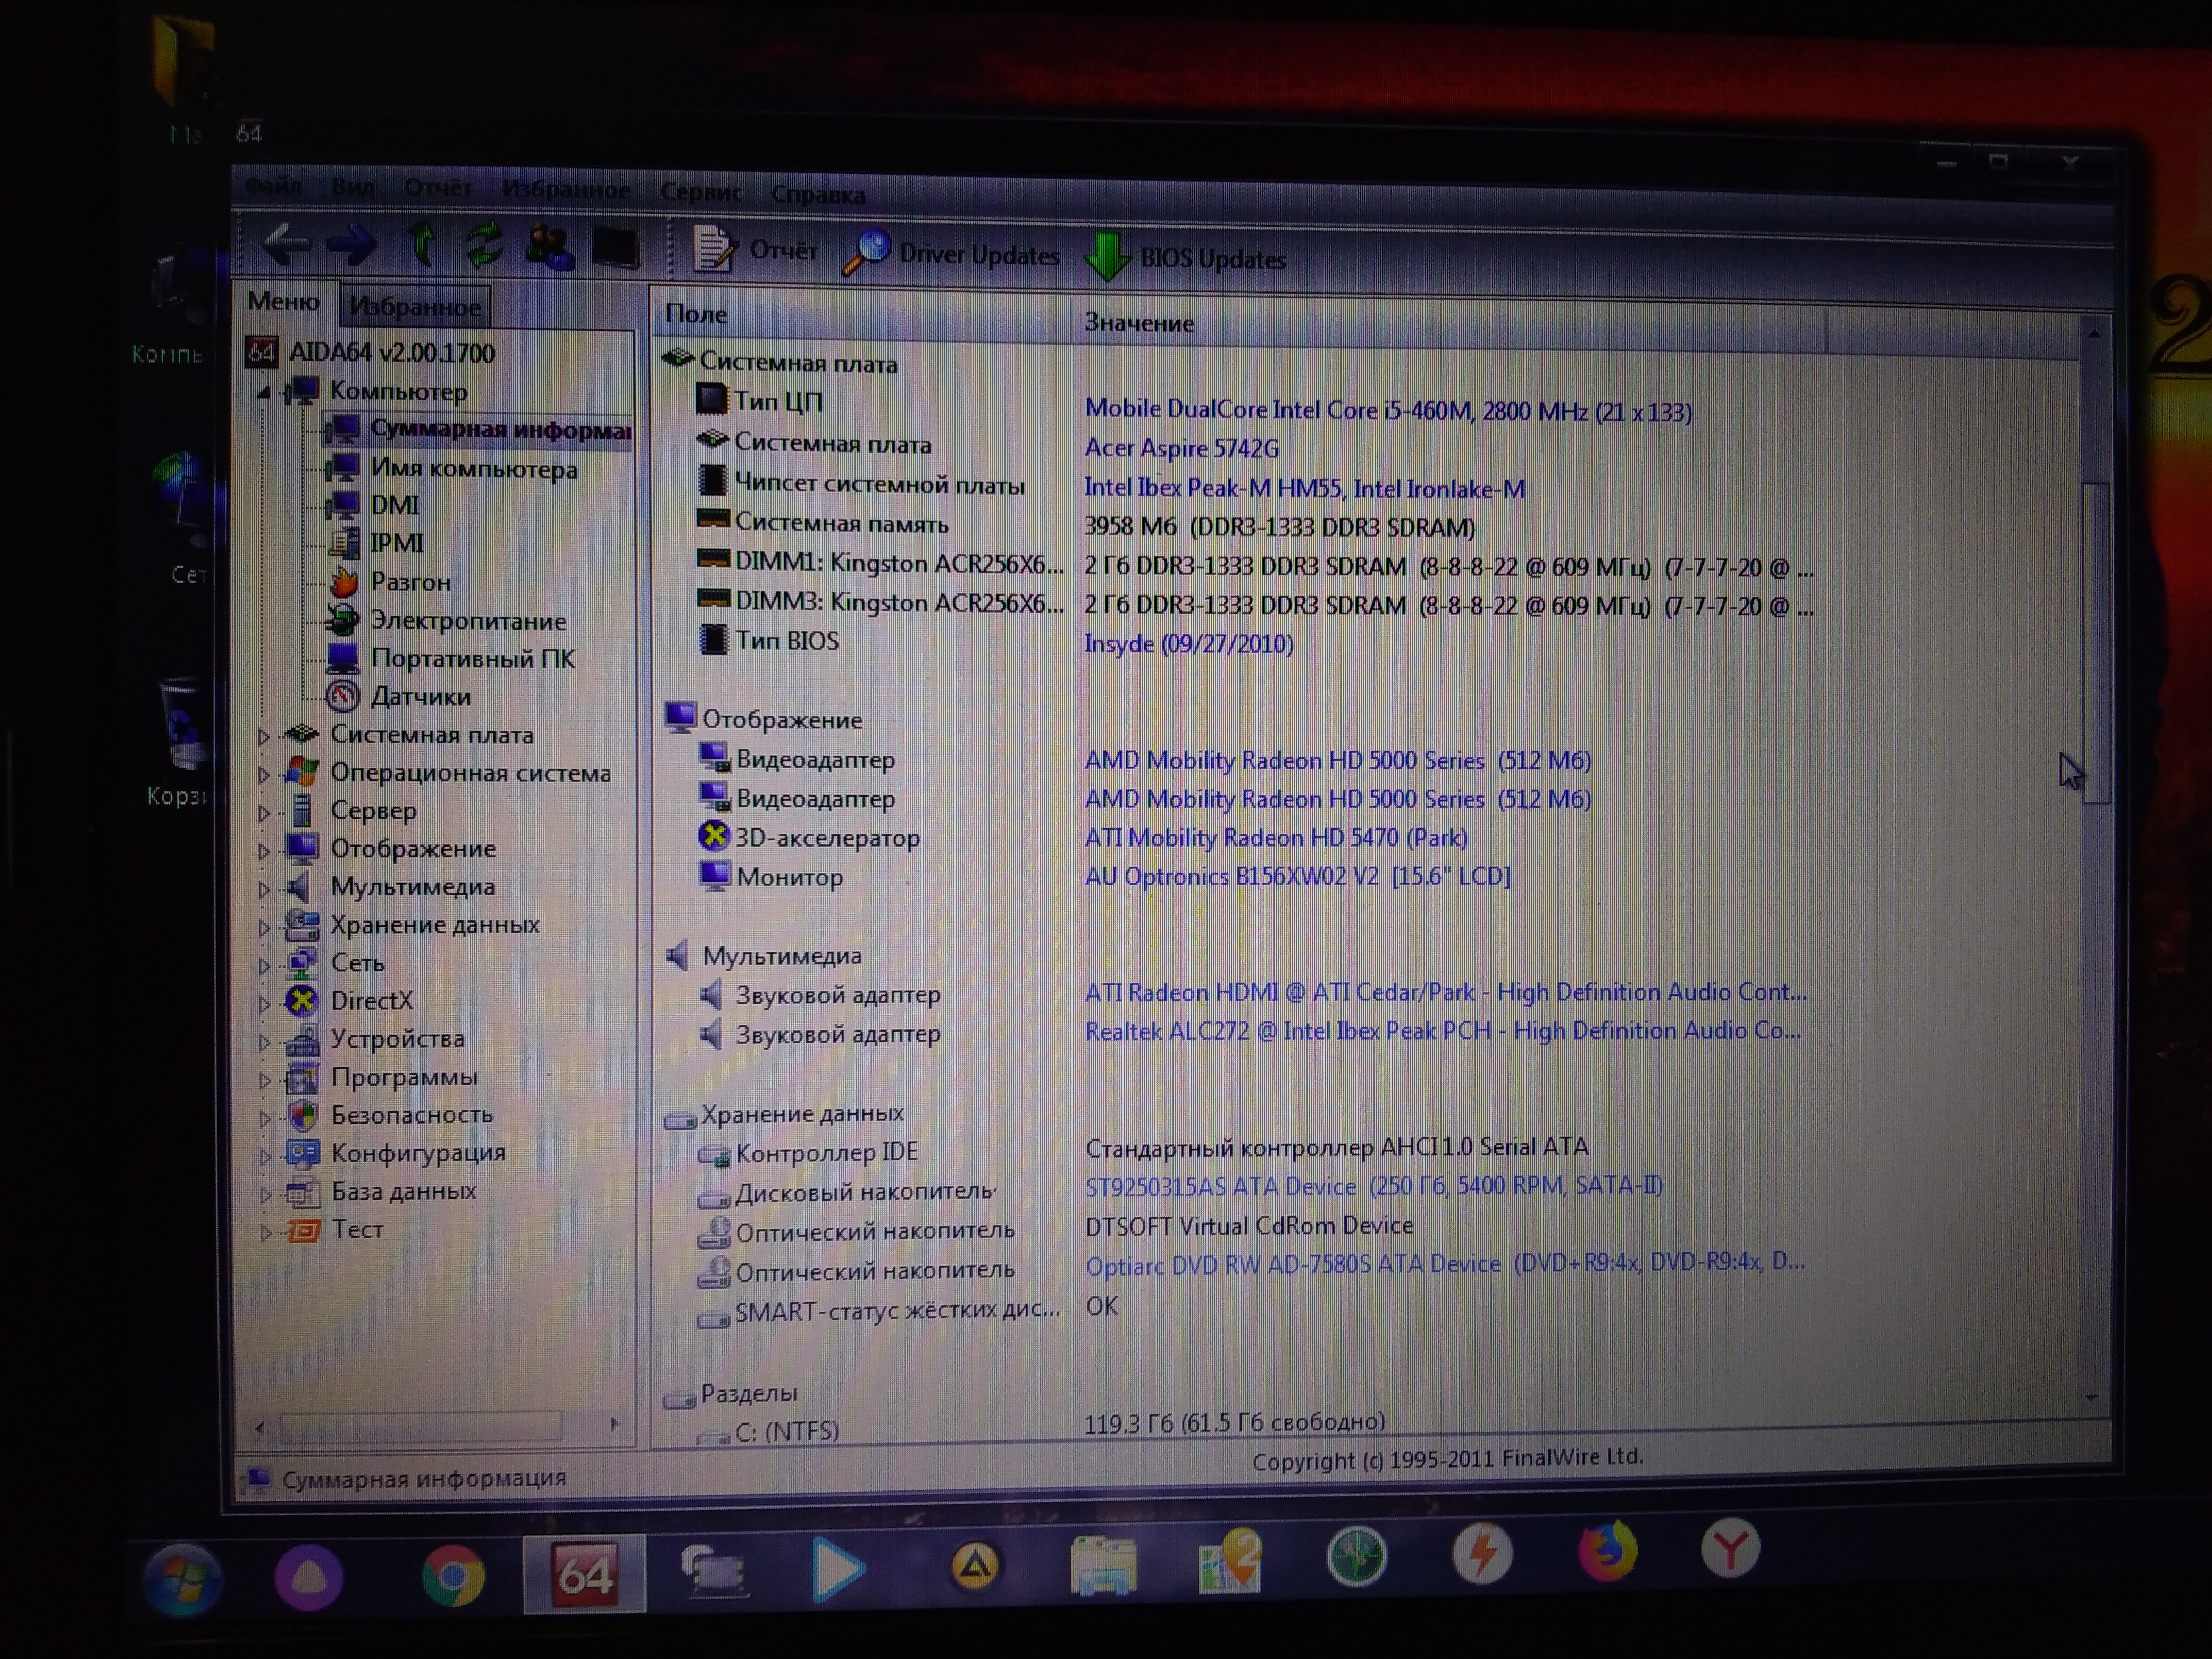Expand the Системная плата tree node

click(x=264, y=736)
